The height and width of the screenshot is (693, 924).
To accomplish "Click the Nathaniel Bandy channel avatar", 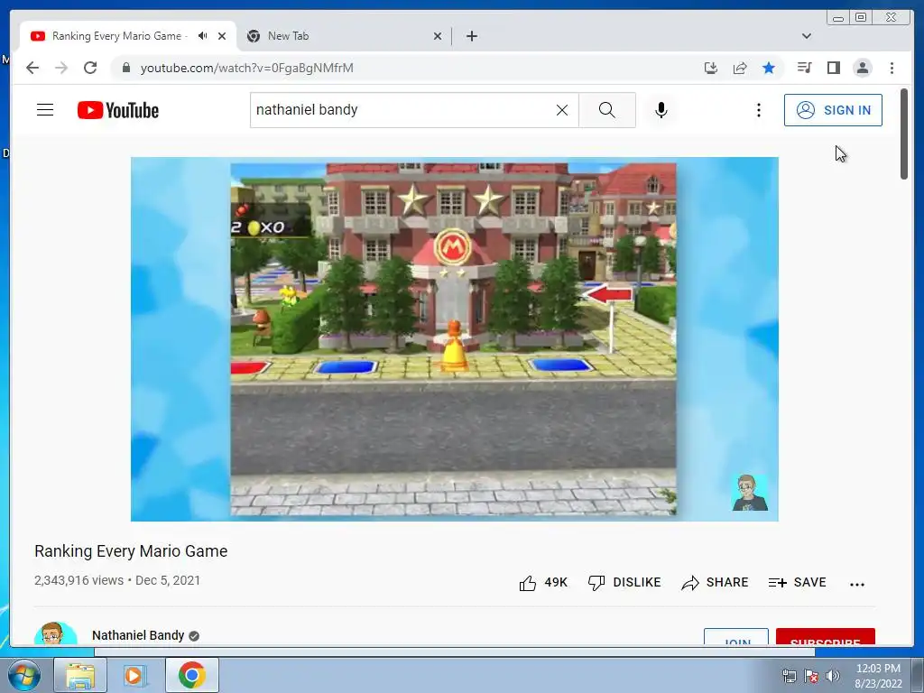I will (x=55, y=633).
